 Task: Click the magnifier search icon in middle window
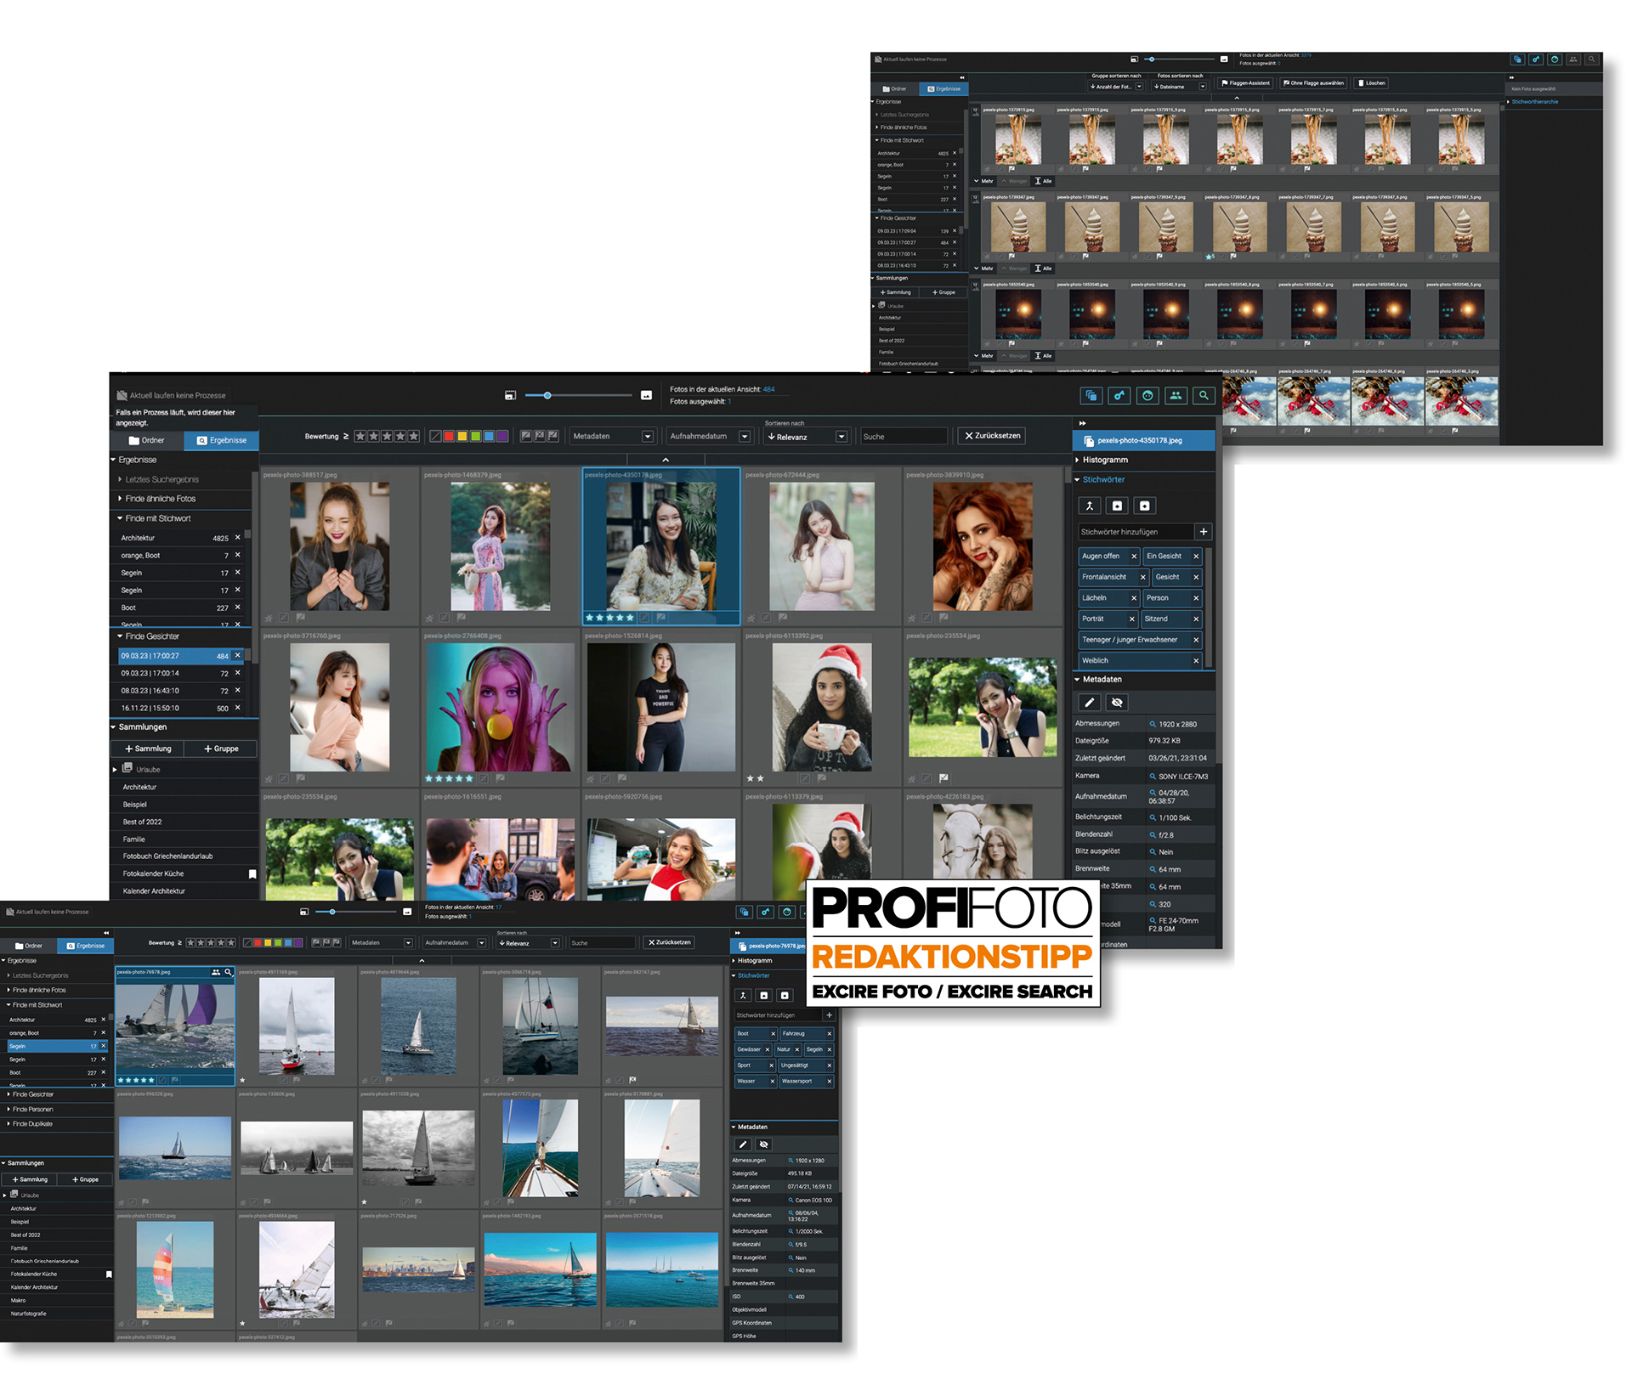(x=1204, y=396)
